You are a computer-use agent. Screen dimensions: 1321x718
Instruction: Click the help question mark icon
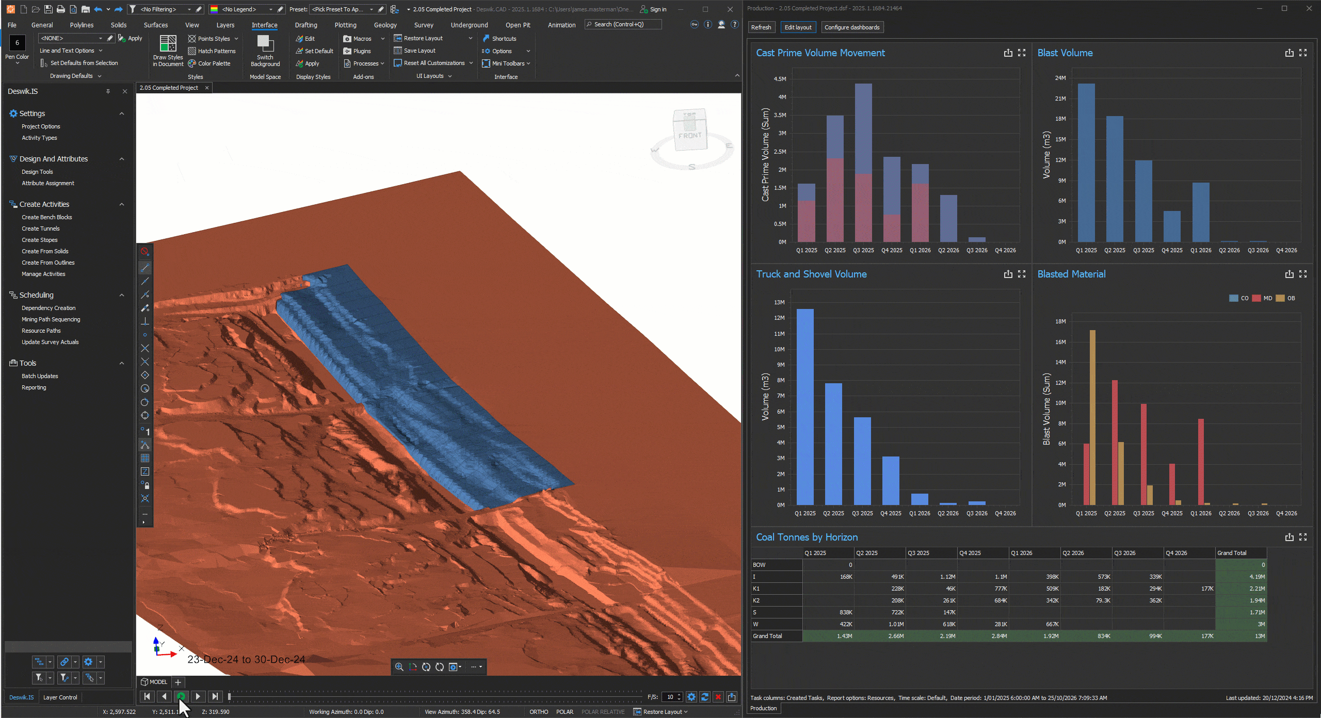click(x=735, y=24)
